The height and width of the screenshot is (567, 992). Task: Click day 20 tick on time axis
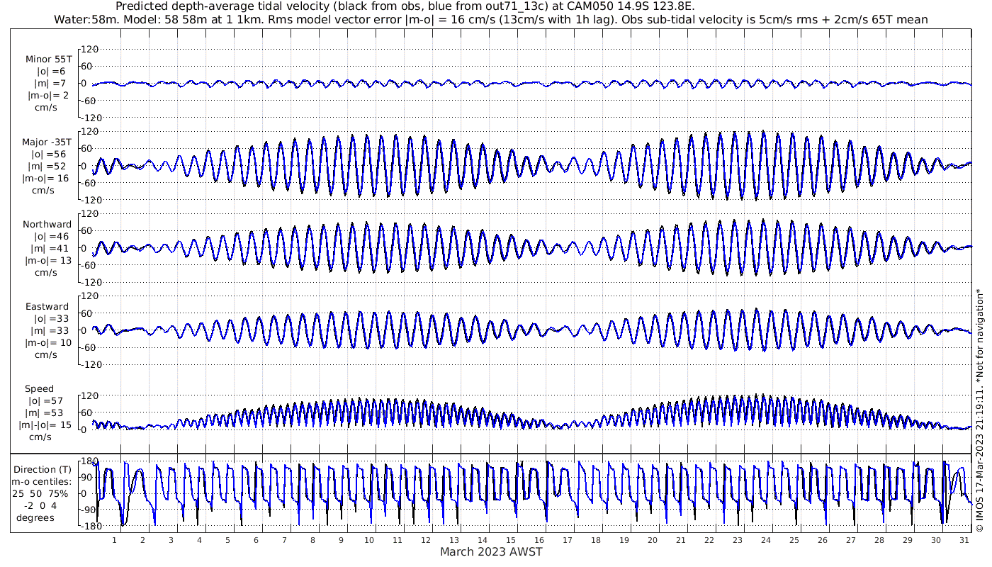pos(653,539)
